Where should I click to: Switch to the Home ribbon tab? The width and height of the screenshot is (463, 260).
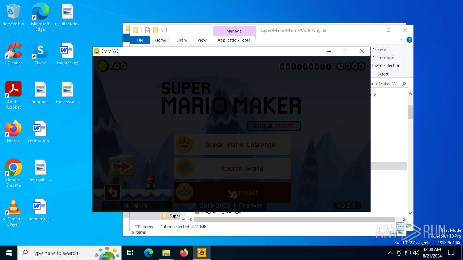pyautogui.click(x=161, y=40)
